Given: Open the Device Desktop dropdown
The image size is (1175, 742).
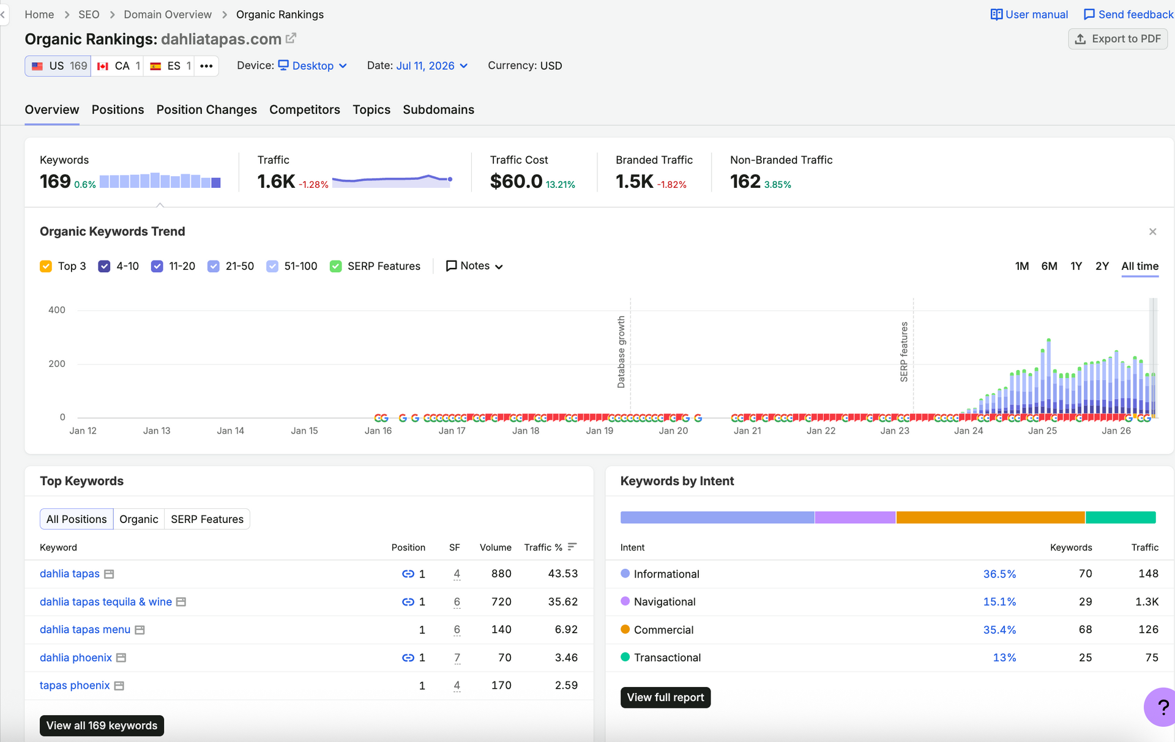Looking at the screenshot, I should pyautogui.click(x=313, y=65).
